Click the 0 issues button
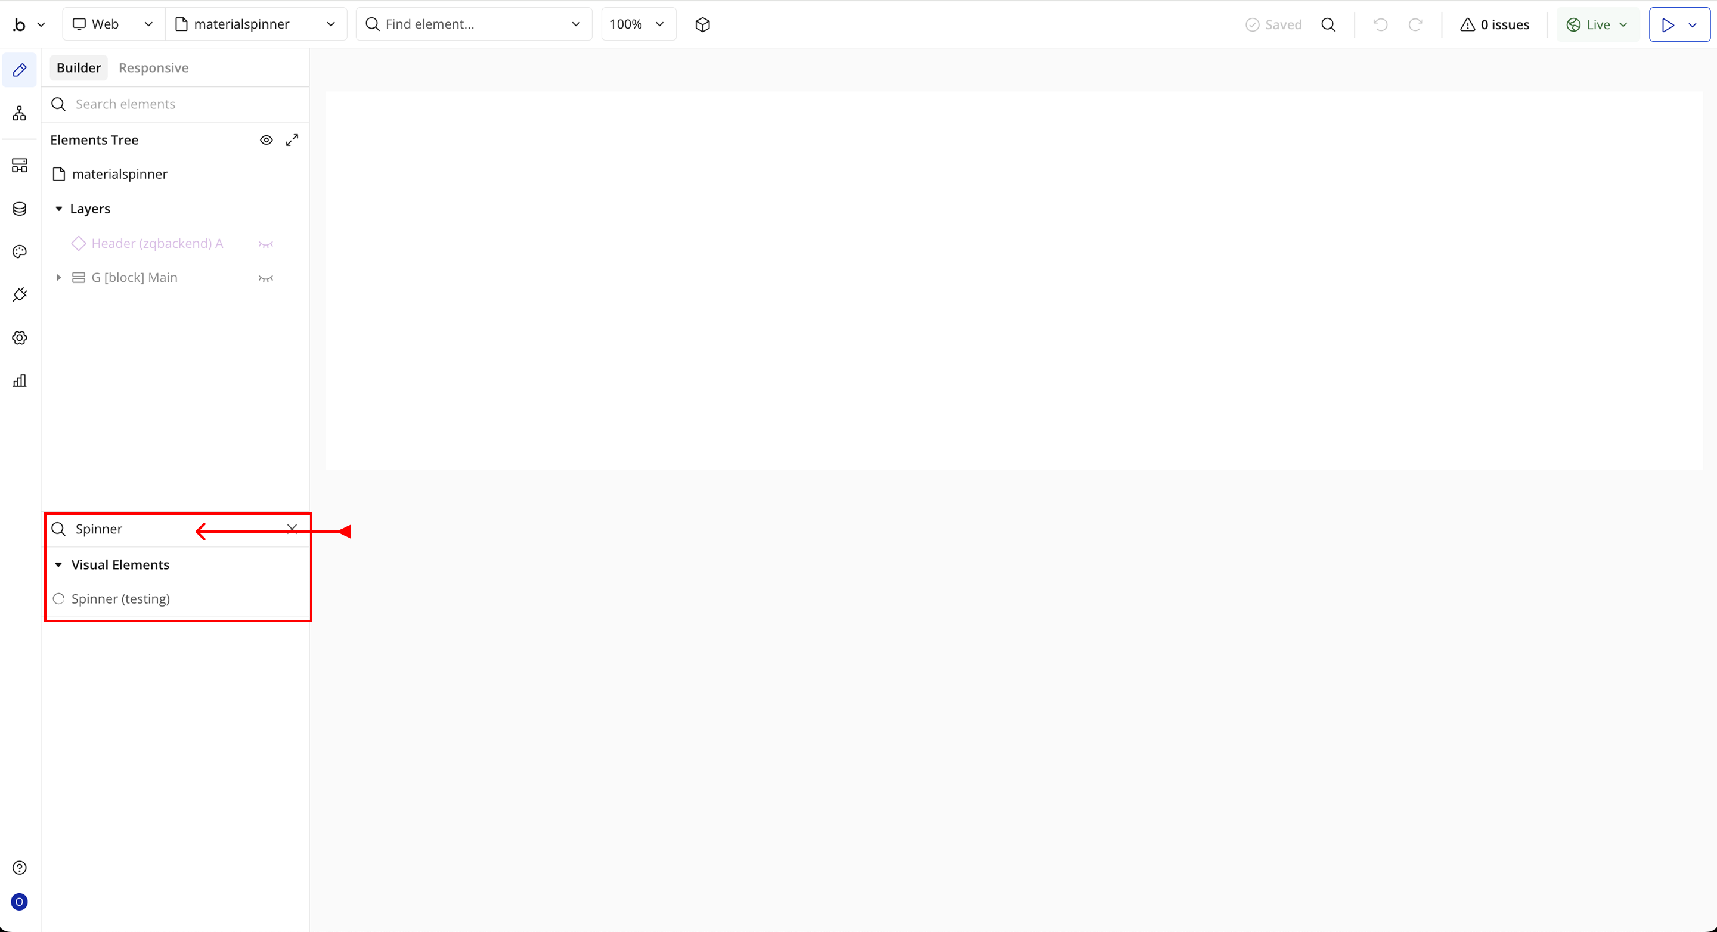This screenshot has height=932, width=1717. coord(1495,24)
